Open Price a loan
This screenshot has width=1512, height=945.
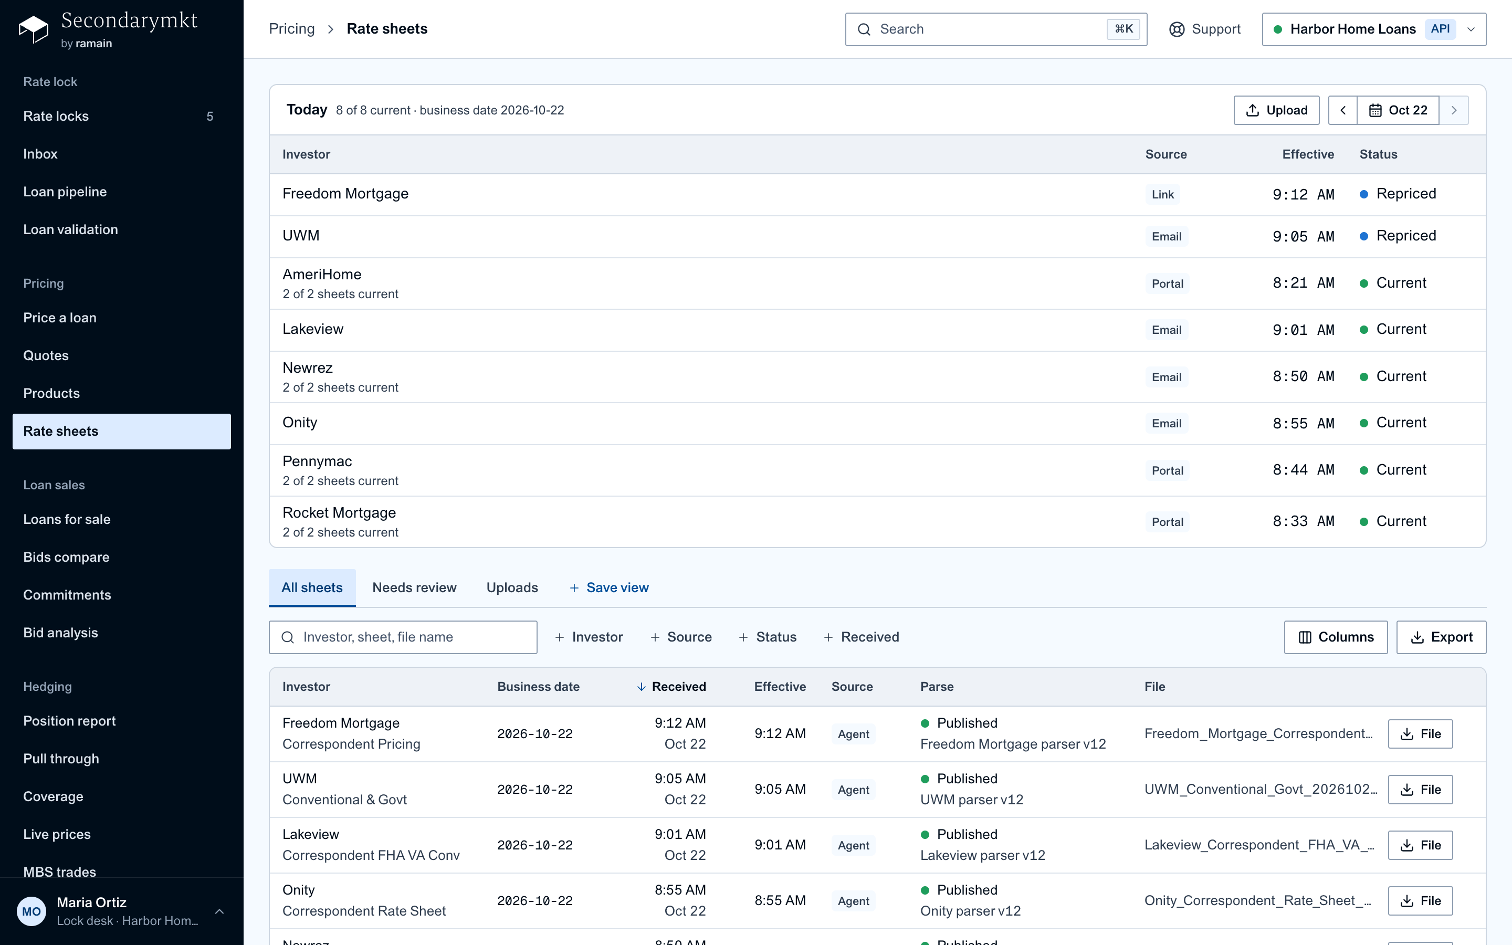[x=122, y=318]
